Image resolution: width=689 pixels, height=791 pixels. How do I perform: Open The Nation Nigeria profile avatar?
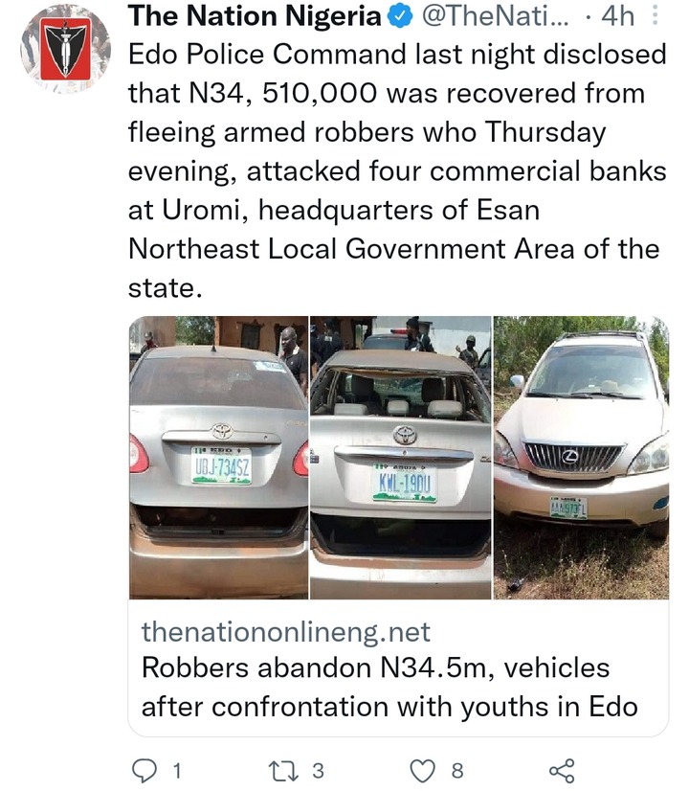click(x=65, y=48)
